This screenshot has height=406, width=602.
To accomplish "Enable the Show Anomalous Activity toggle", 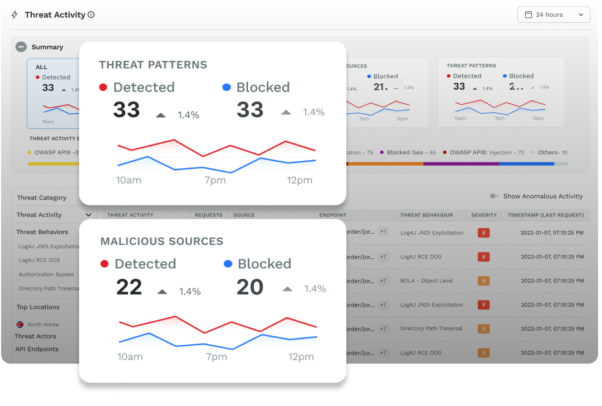I will coord(493,196).
